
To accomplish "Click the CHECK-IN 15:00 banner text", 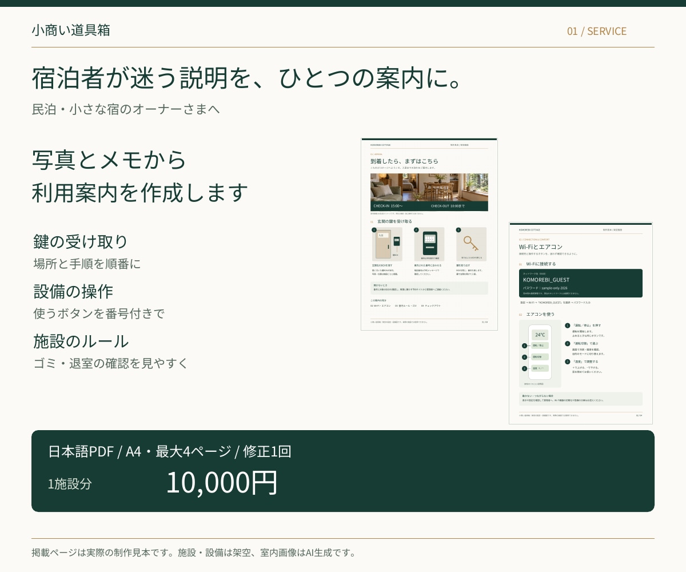I will tap(388, 206).
